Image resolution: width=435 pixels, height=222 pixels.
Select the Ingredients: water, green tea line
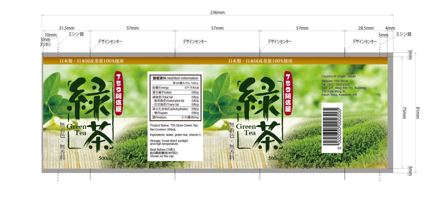tap(176, 135)
